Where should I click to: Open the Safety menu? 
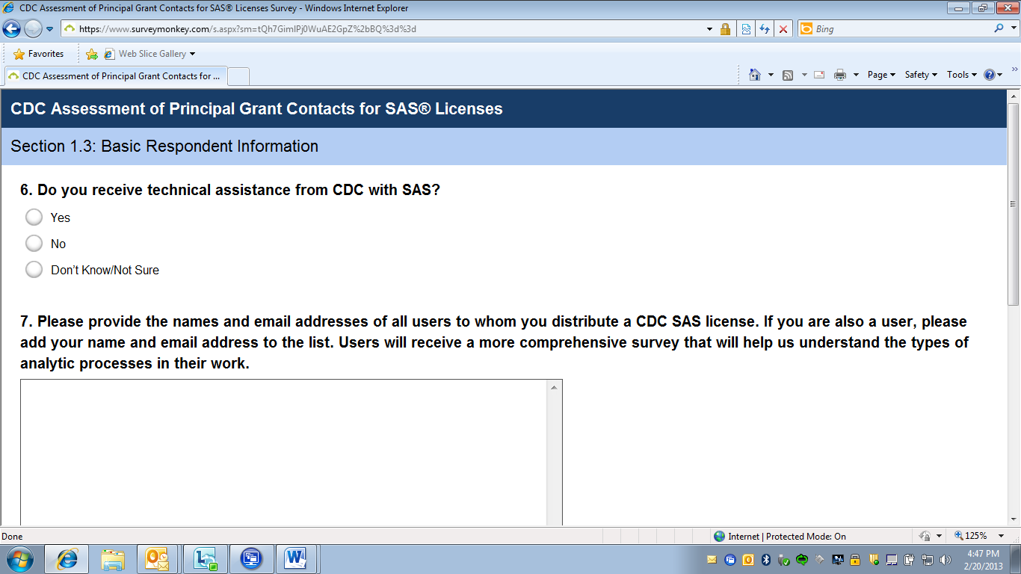[x=921, y=75]
